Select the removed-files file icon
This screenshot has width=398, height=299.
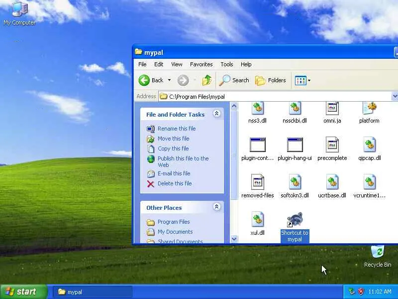tap(257, 182)
